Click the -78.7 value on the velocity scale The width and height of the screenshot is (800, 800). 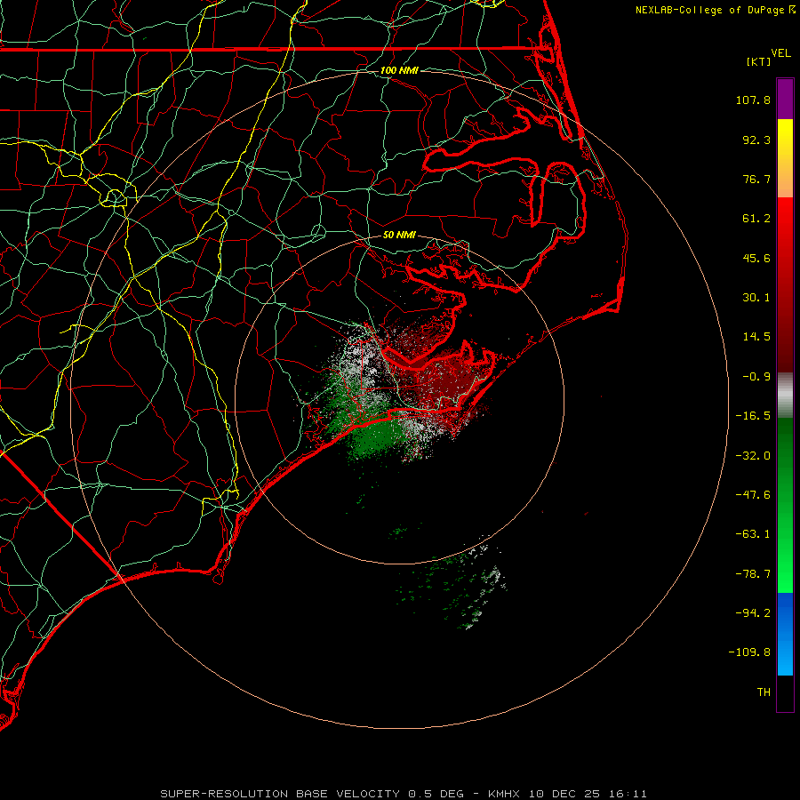point(753,574)
